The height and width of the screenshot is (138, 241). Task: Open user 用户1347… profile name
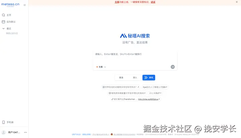14,132
